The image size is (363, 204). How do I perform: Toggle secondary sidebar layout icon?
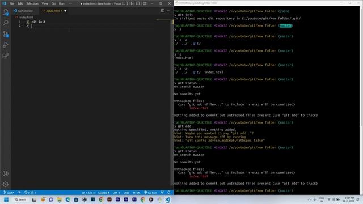[x=138, y=3]
